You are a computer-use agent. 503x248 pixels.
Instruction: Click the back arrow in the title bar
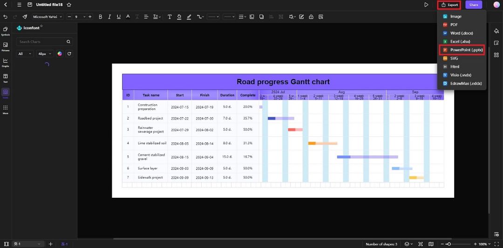(x=6, y=5)
